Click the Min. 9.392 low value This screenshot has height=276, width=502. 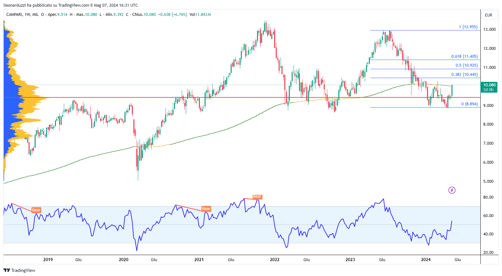pos(112,15)
